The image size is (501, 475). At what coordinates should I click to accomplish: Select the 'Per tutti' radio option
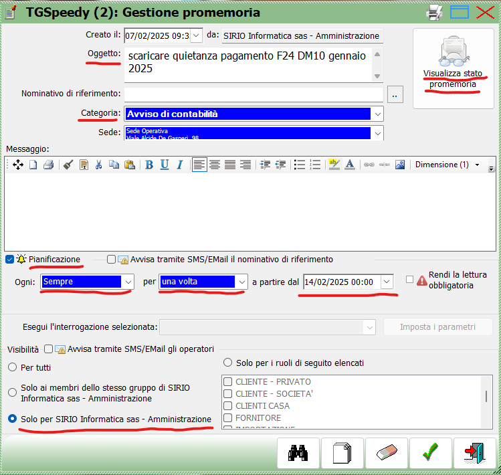pos(12,367)
